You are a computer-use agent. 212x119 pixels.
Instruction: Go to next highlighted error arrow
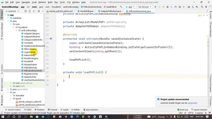(207, 16)
